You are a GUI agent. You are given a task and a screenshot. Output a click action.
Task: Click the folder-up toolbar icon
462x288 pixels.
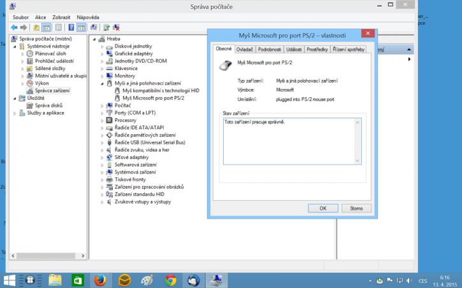(36, 27)
